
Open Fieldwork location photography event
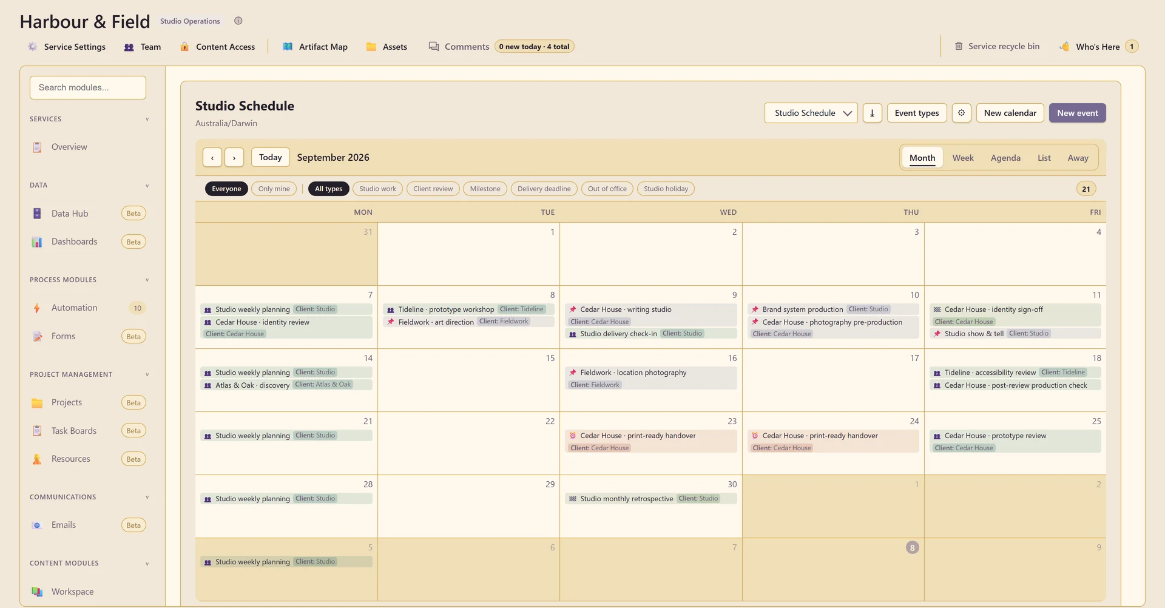650,379
